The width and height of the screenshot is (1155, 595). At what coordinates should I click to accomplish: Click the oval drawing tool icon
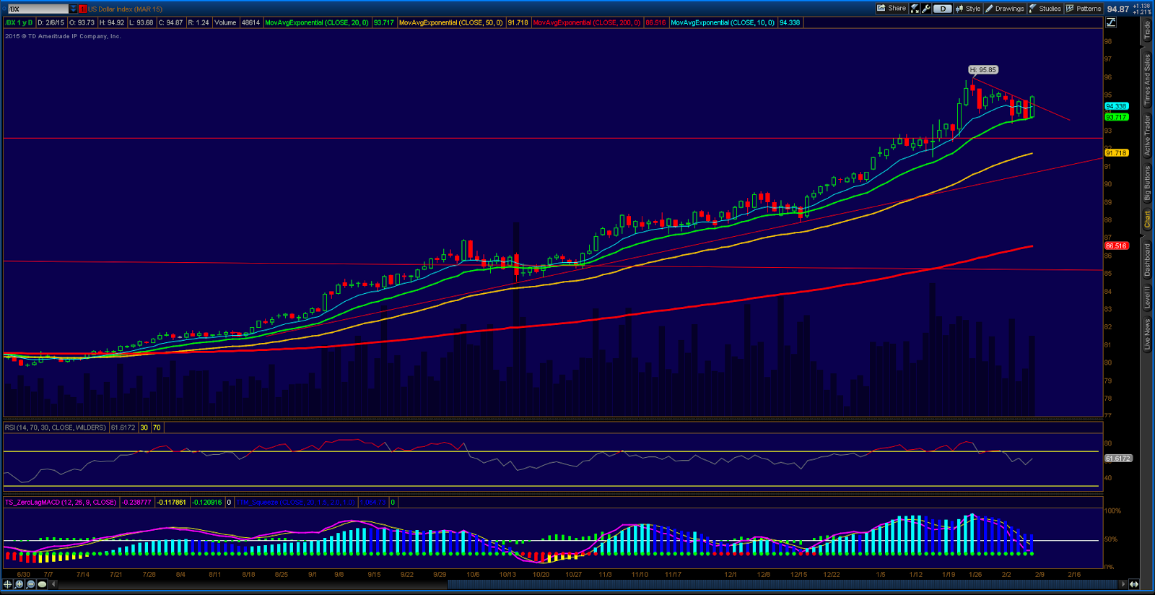[42, 584]
